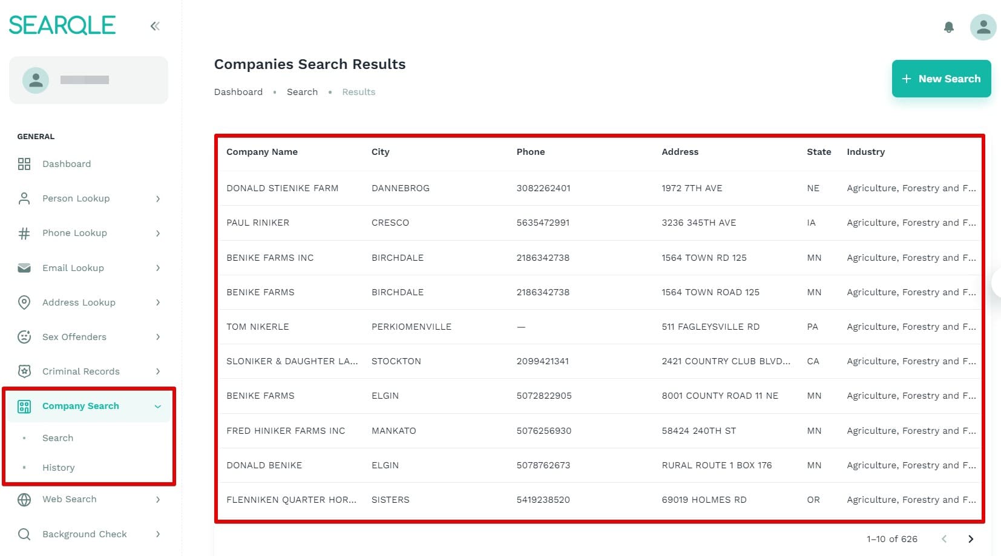1001x556 pixels.
Task: Expand Background Check chevron
Action: 158,534
